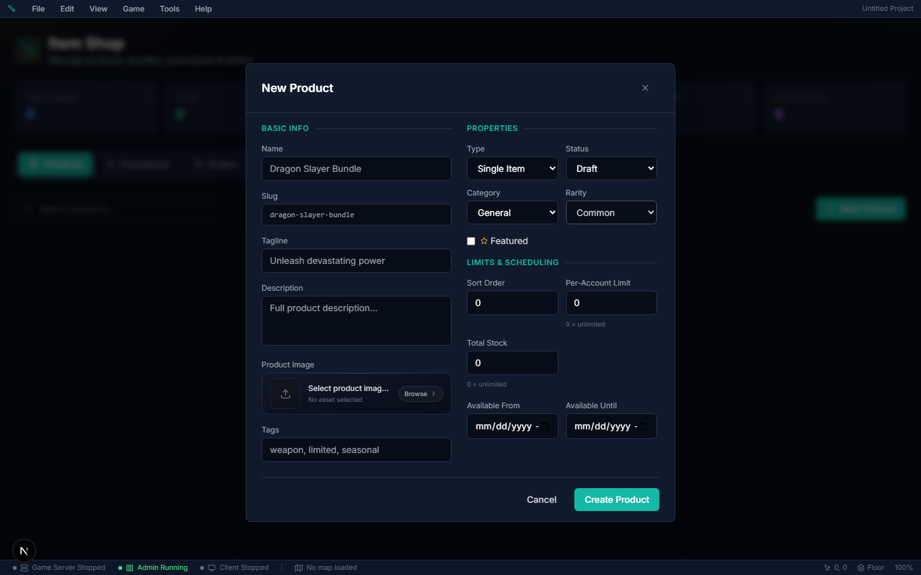Viewport: 921px width, 575px height.
Task: Click Browse to select product image
Action: [421, 394]
